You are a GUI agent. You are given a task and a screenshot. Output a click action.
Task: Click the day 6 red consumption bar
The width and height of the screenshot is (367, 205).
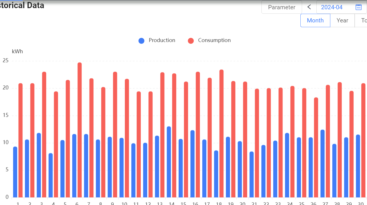pyautogui.click(x=80, y=130)
